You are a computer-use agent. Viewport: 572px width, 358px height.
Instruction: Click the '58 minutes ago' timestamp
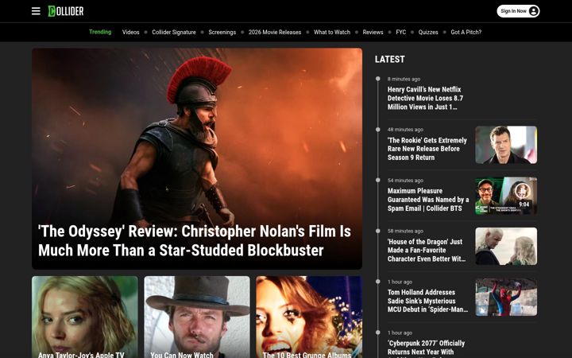[405, 231]
